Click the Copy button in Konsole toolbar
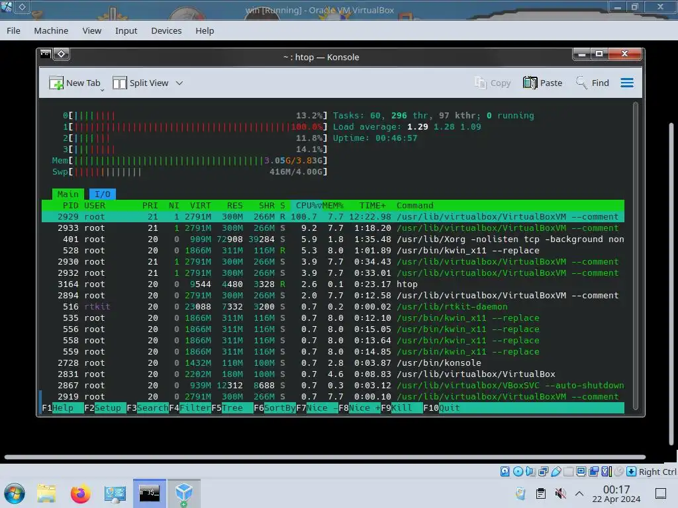Screen dimensions: 678x508 (x=493, y=83)
